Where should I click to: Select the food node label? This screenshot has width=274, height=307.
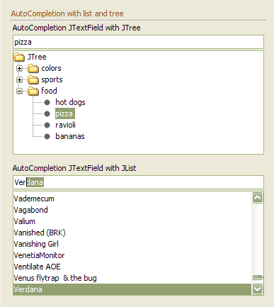coord(49,91)
